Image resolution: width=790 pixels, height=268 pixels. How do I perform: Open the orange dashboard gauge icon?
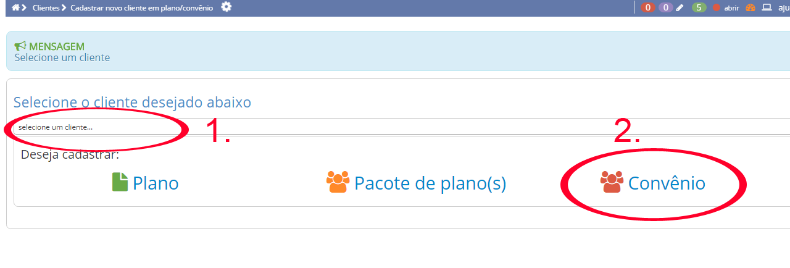750,8
